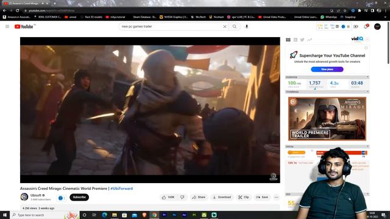
Task: Open the NVIDIA Graphics bookmark
Action: click(174, 17)
